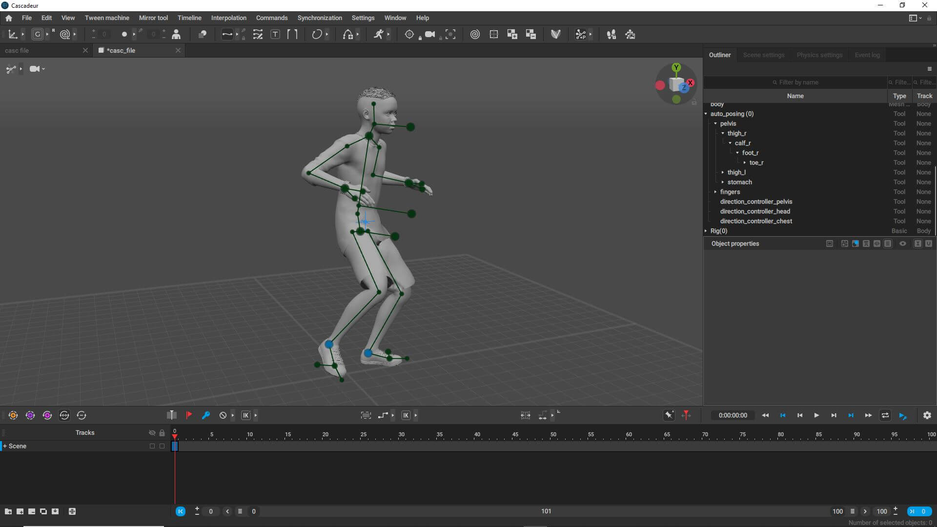Click the camera icon in top toolbar
This screenshot has width=937, height=527.
429,34
